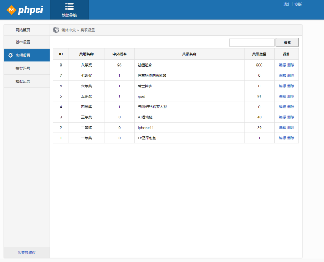This screenshot has height=262, width=324.
Task: Edit the 八等奖 row
Action: [282, 65]
